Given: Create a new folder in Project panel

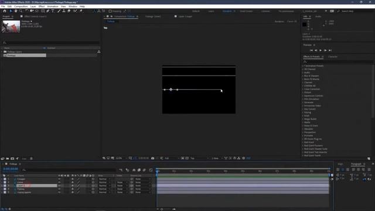Looking at the screenshot, I should tap(8, 159).
